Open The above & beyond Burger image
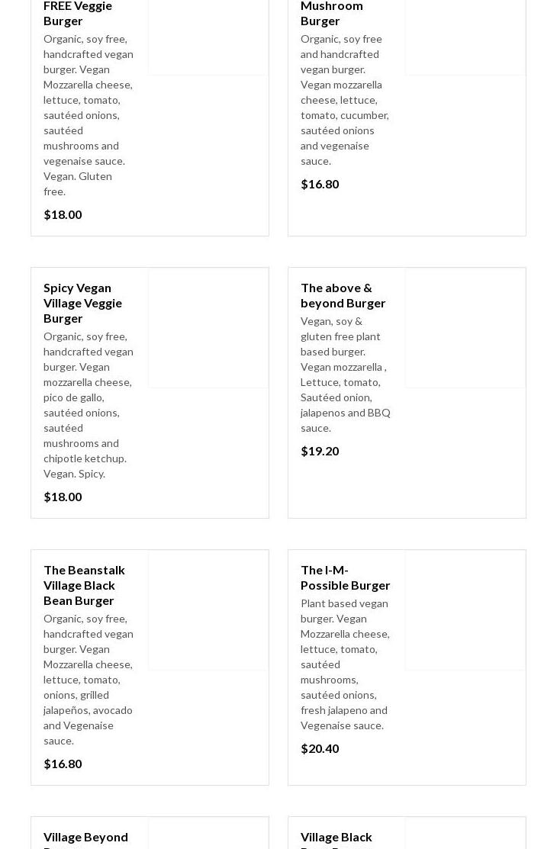This screenshot has height=849, width=557. pos(465,328)
